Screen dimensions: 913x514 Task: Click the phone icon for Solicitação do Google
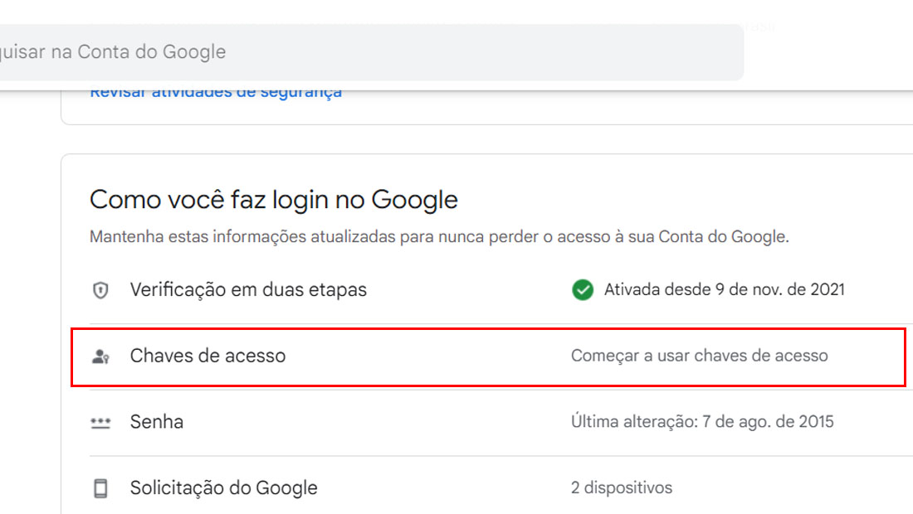(100, 488)
